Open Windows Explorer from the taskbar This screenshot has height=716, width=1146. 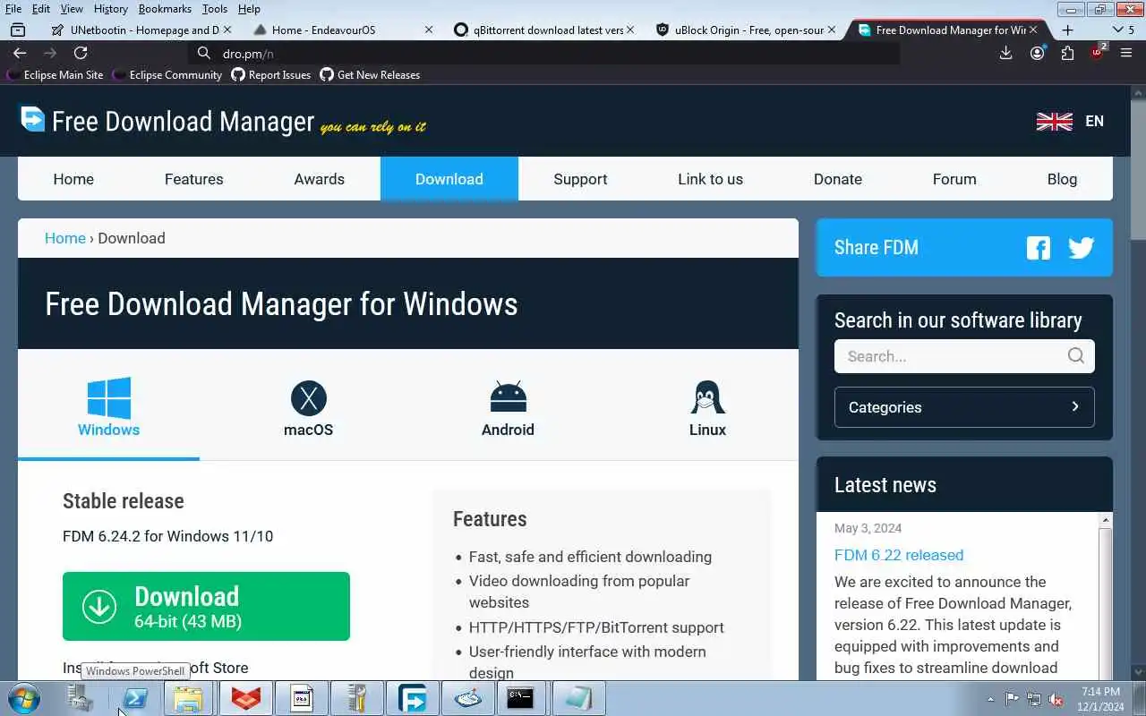tap(188, 699)
